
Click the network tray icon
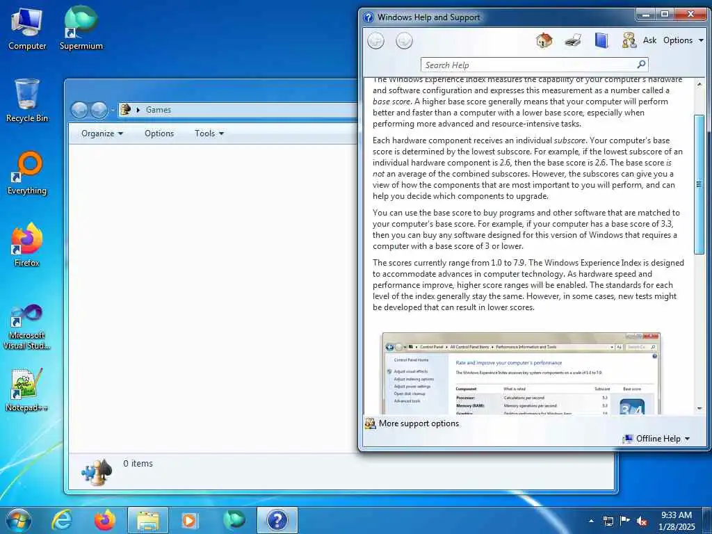click(608, 521)
